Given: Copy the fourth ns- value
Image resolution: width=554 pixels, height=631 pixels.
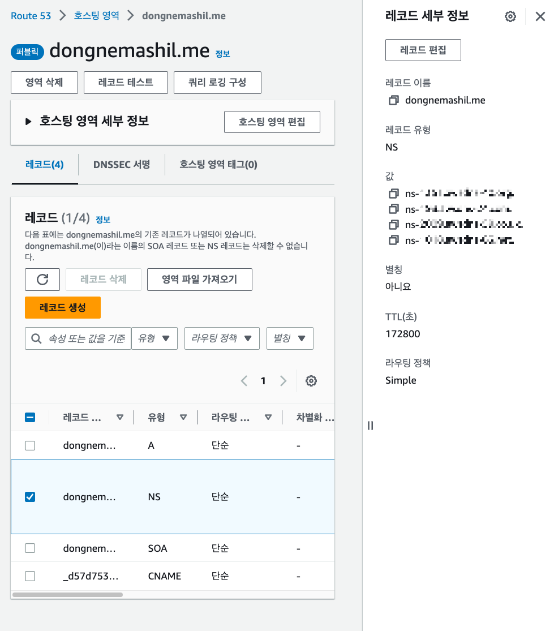Looking at the screenshot, I should (x=393, y=241).
